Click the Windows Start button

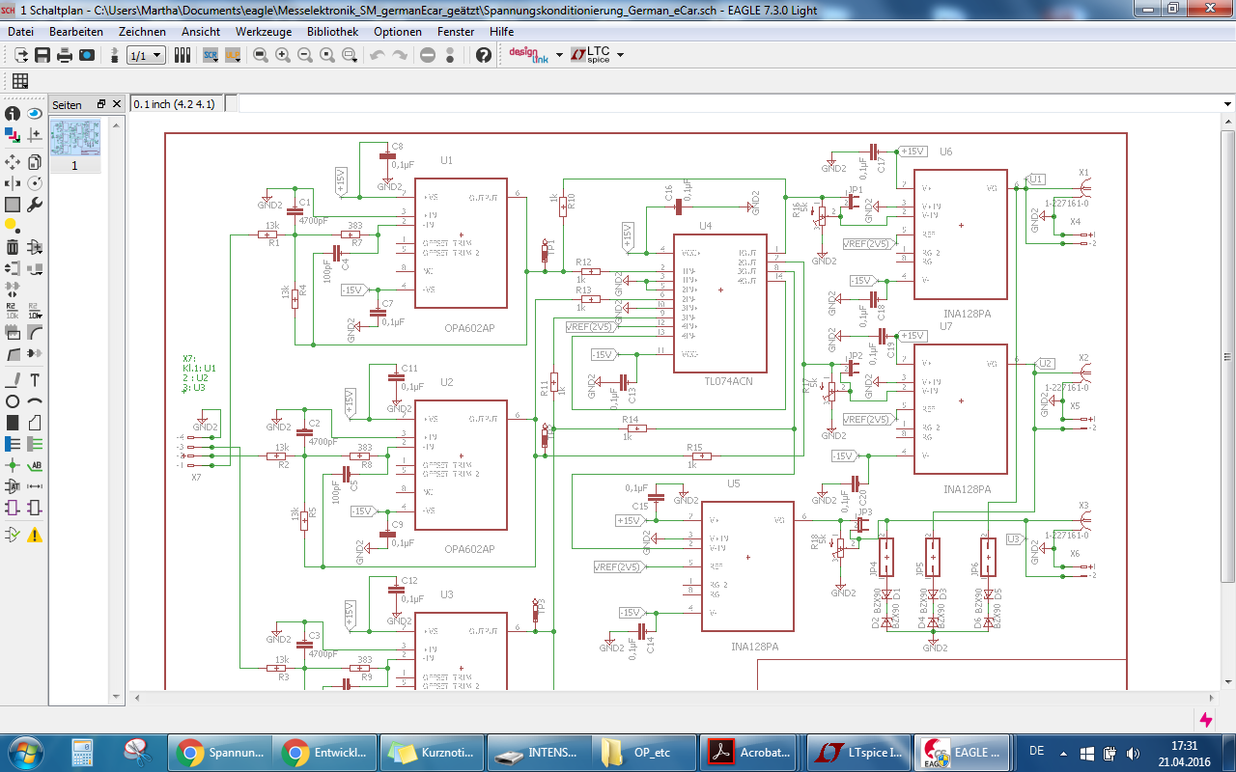[26, 751]
